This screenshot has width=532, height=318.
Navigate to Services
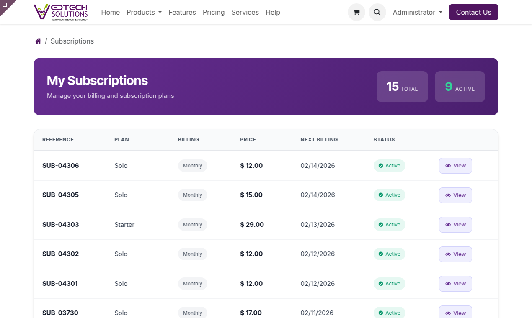point(245,12)
